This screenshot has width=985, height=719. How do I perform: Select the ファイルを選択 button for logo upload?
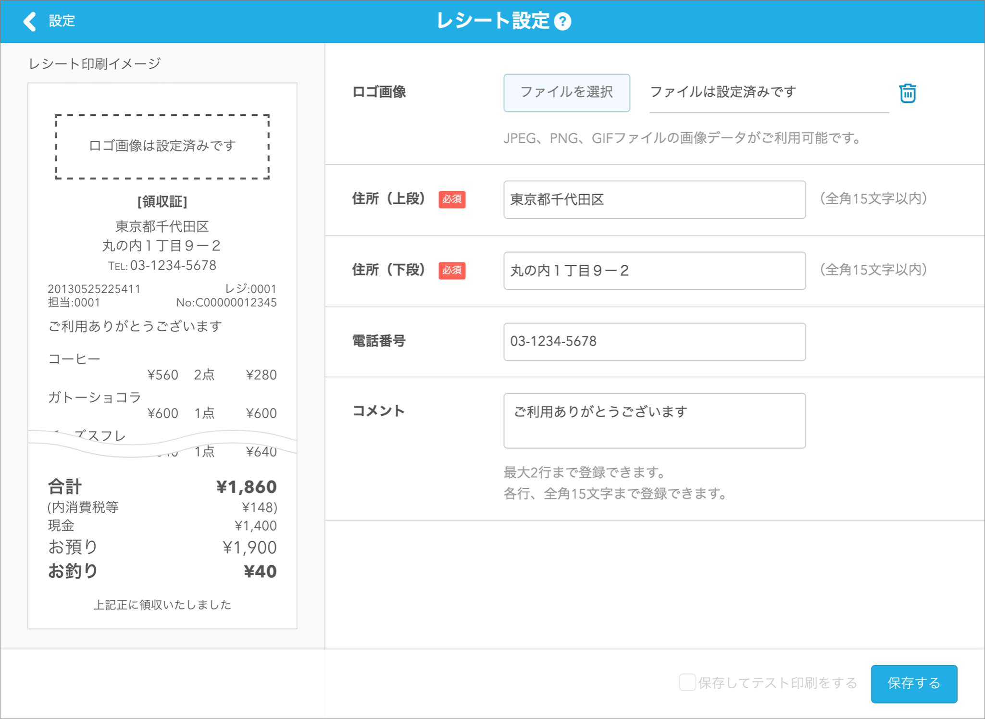tap(566, 92)
